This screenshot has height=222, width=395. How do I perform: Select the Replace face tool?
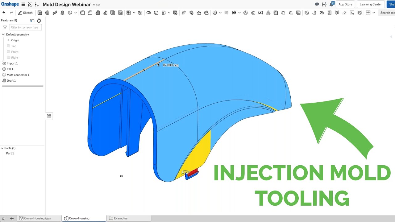(206, 13)
